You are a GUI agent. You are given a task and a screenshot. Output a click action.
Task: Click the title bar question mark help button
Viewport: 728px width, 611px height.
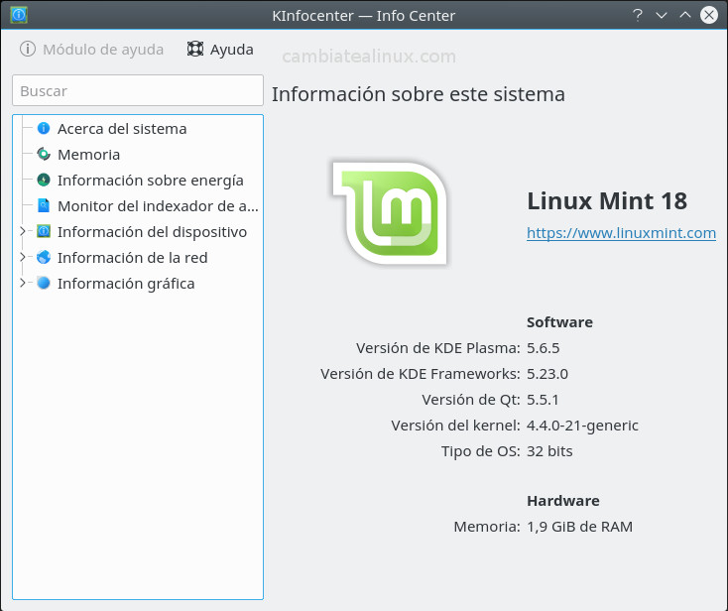coord(638,15)
